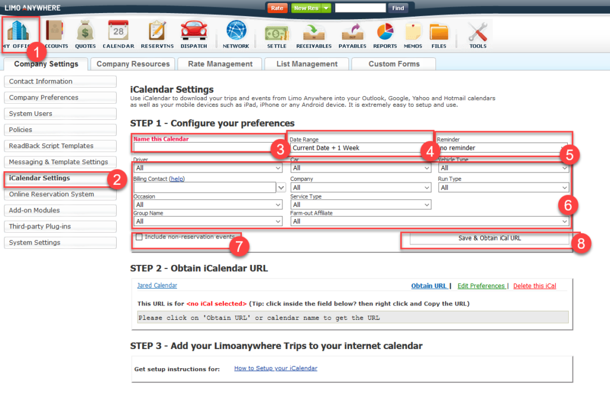Open the Settle cash icon
610x417 pixels.
[276, 32]
